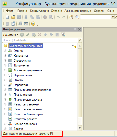Click the Sort subordinate objects icon

57,35
